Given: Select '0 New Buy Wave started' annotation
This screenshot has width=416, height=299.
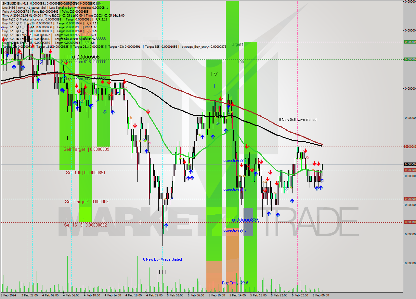Looking at the screenshot, I should tap(162, 259).
